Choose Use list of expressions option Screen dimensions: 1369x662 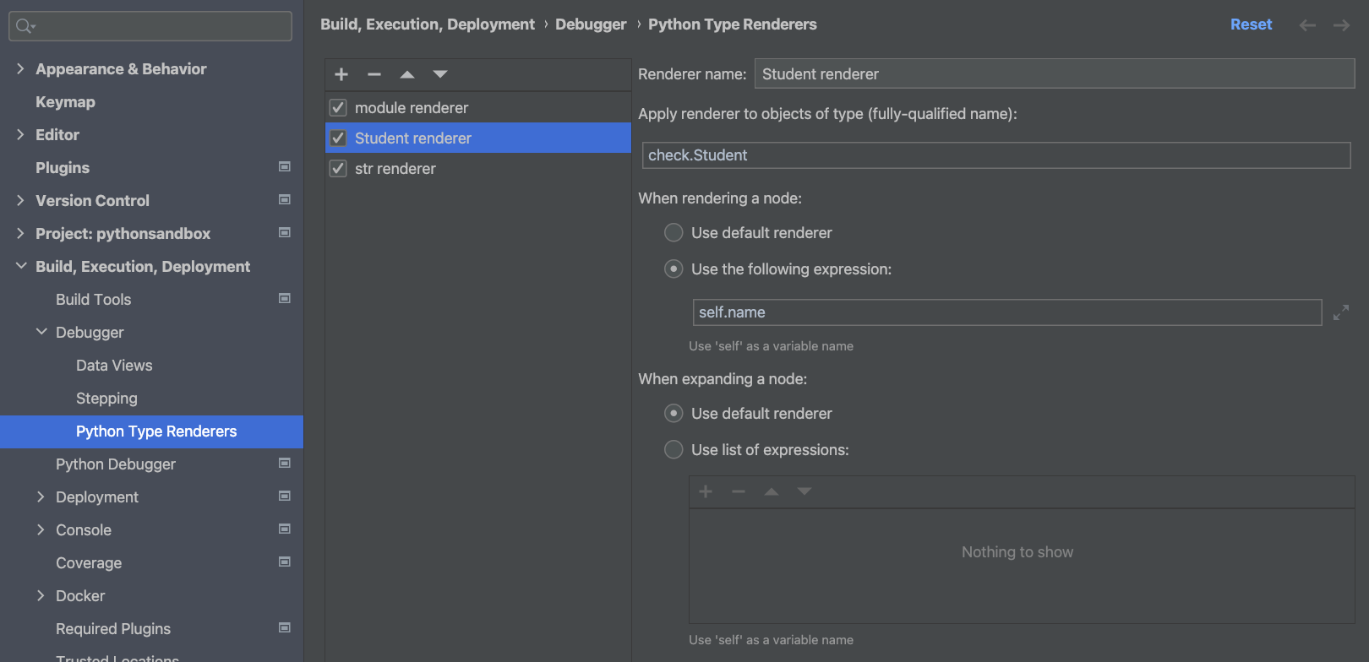click(x=674, y=449)
